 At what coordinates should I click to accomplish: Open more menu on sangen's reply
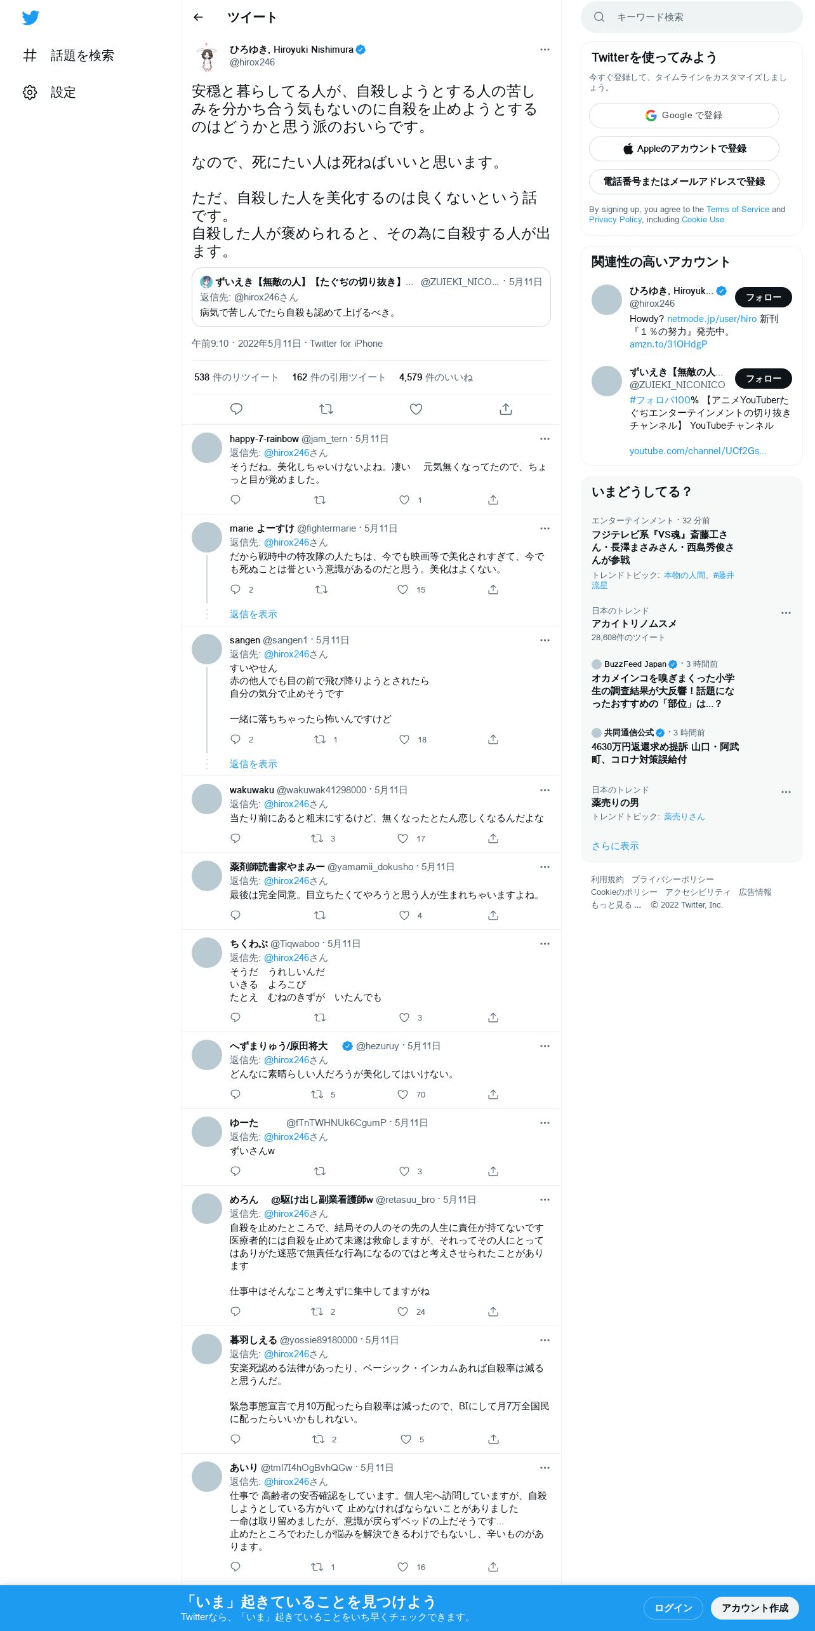(545, 640)
